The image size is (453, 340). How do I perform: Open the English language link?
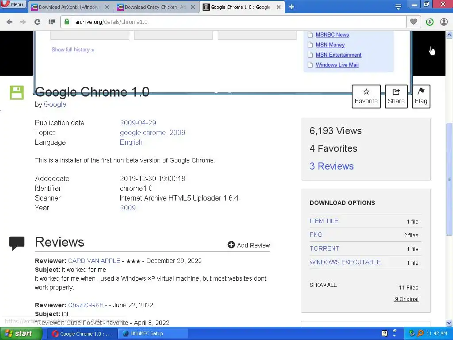tap(131, 143)
